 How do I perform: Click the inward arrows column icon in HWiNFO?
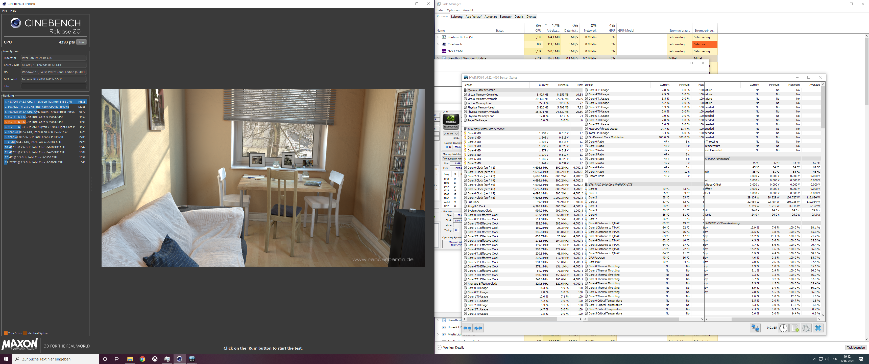pos(478,328)
